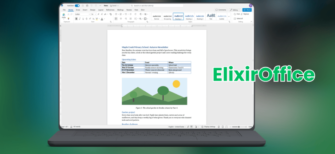Viewport: 335px width, 154px height.
Task: Click the Harvest assembly table cell
Action: (156, 65)
